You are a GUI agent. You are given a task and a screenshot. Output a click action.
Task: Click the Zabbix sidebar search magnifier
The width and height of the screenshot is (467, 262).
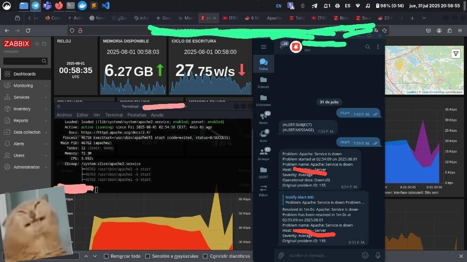pyautogui.click(x=44, y=61)
